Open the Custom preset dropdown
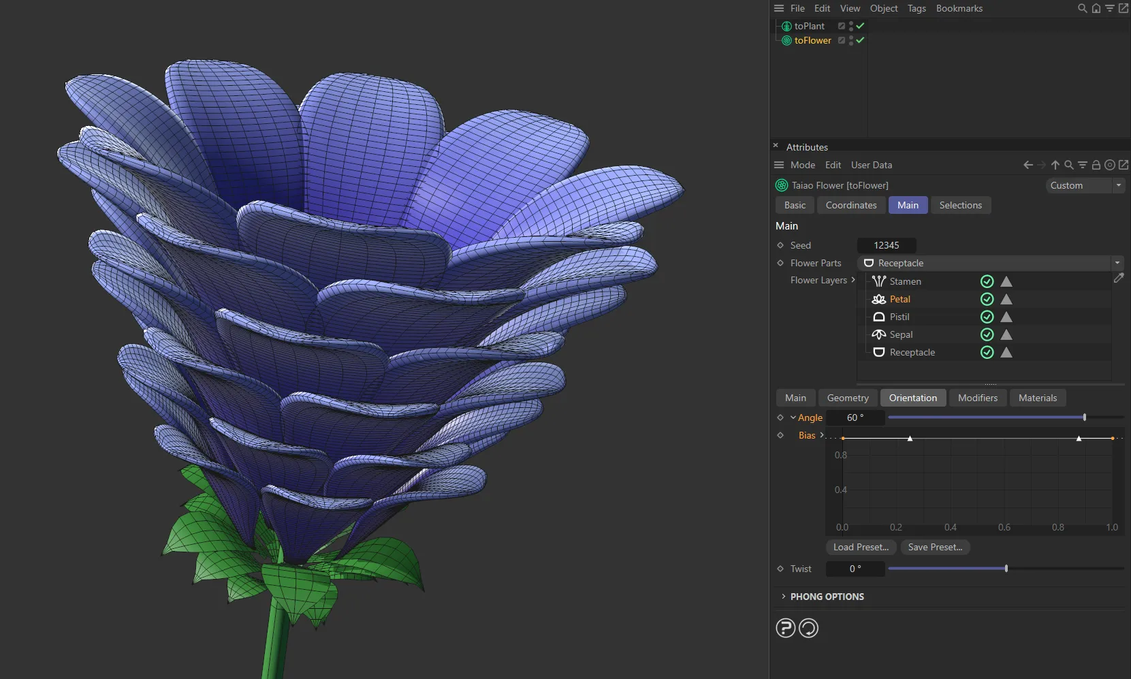This screenshot has height=679, width=1131. (1119, 185)
